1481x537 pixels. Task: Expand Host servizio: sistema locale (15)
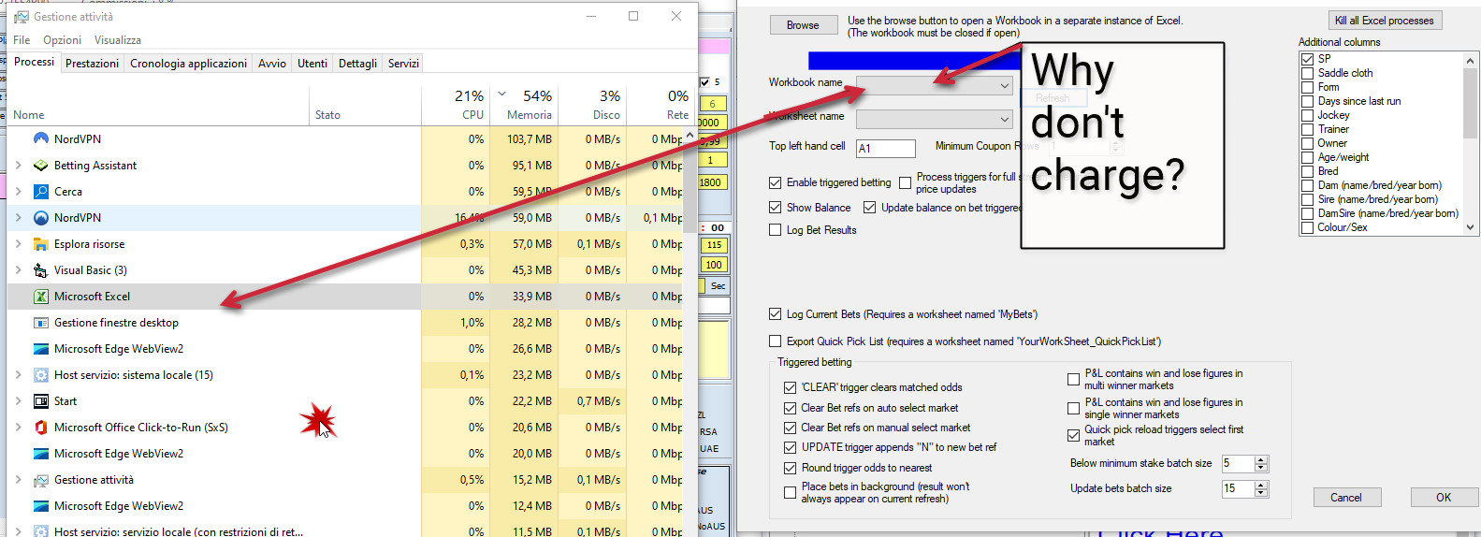point(18,374)
